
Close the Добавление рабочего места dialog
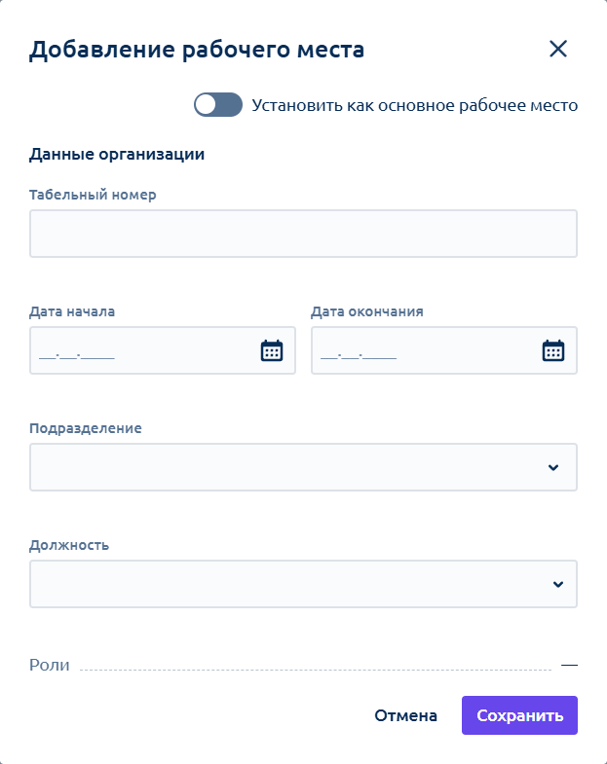click(558, 50)
